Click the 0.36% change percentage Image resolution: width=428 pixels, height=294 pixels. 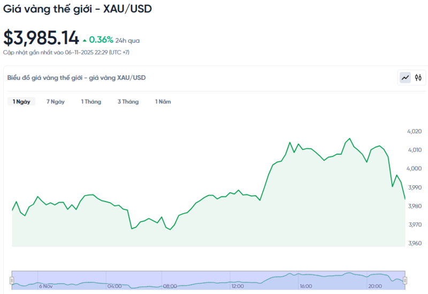point(101,40)
